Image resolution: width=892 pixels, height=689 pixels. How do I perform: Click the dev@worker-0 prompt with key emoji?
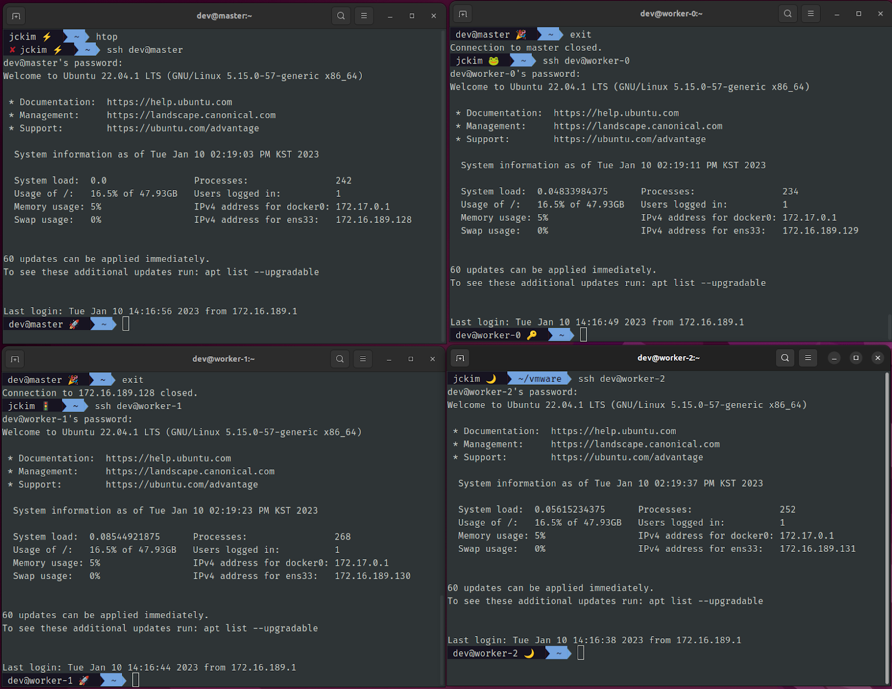pos(512,335)
